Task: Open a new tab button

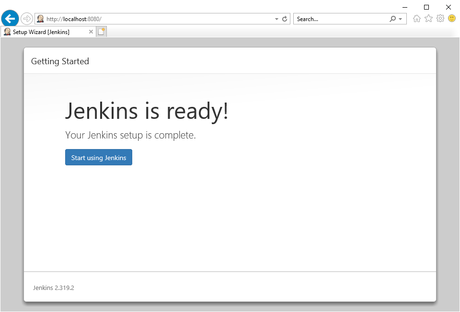Action: click(x=102, y=32)
